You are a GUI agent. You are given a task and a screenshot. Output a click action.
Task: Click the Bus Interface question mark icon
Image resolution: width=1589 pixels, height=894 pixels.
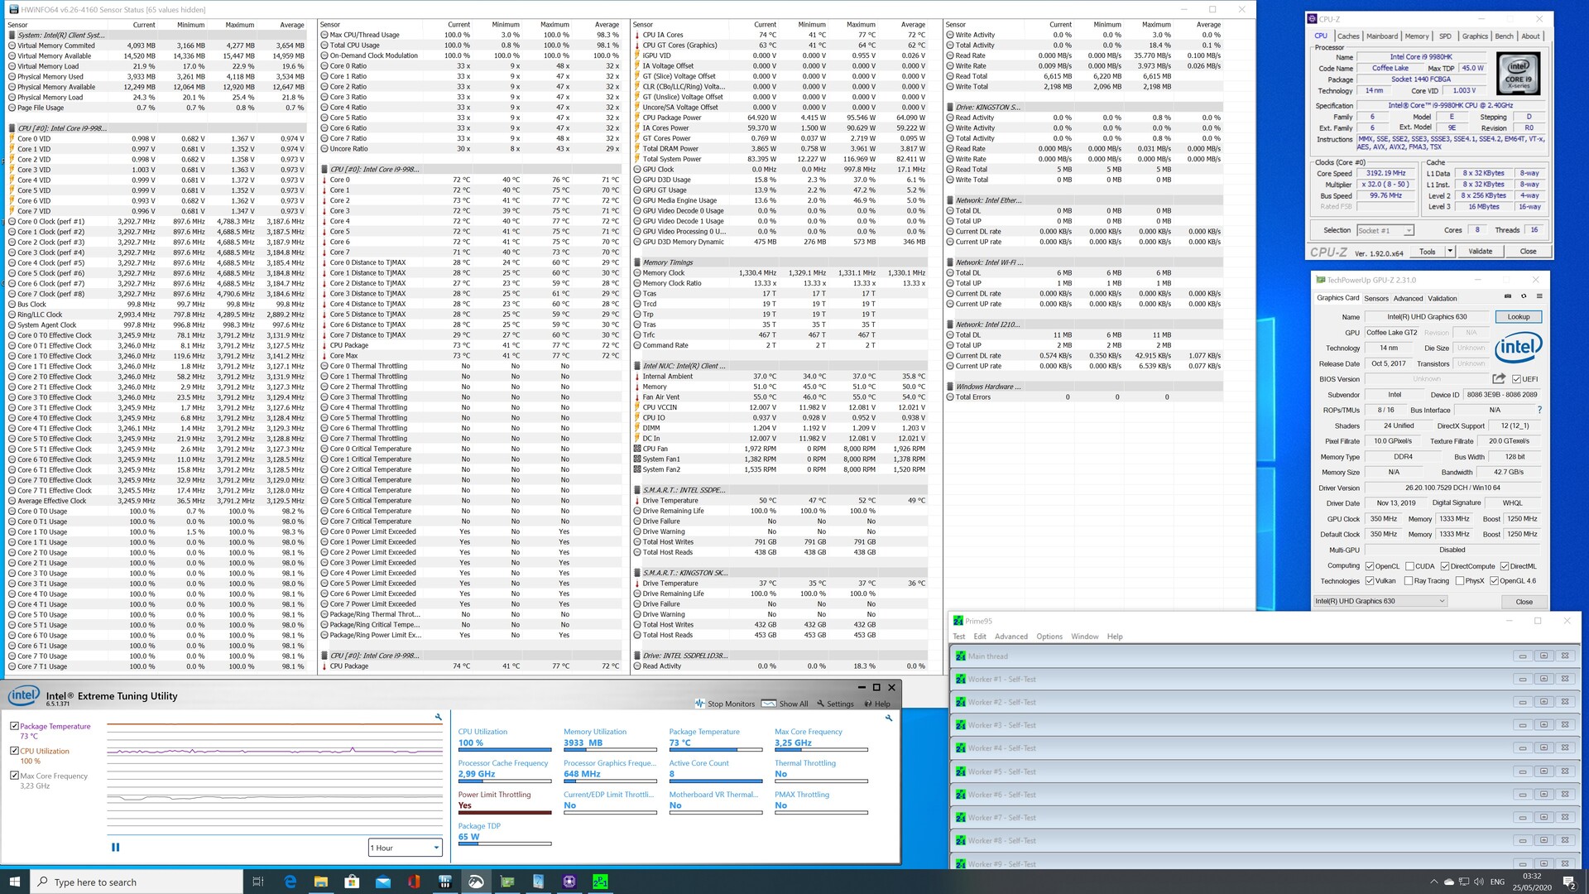1539,411
